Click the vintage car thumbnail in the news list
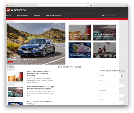 (15, 92)
